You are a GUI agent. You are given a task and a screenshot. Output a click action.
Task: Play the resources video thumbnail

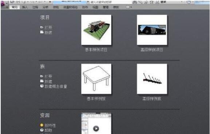pyautogui.click(x=96, y=129)
